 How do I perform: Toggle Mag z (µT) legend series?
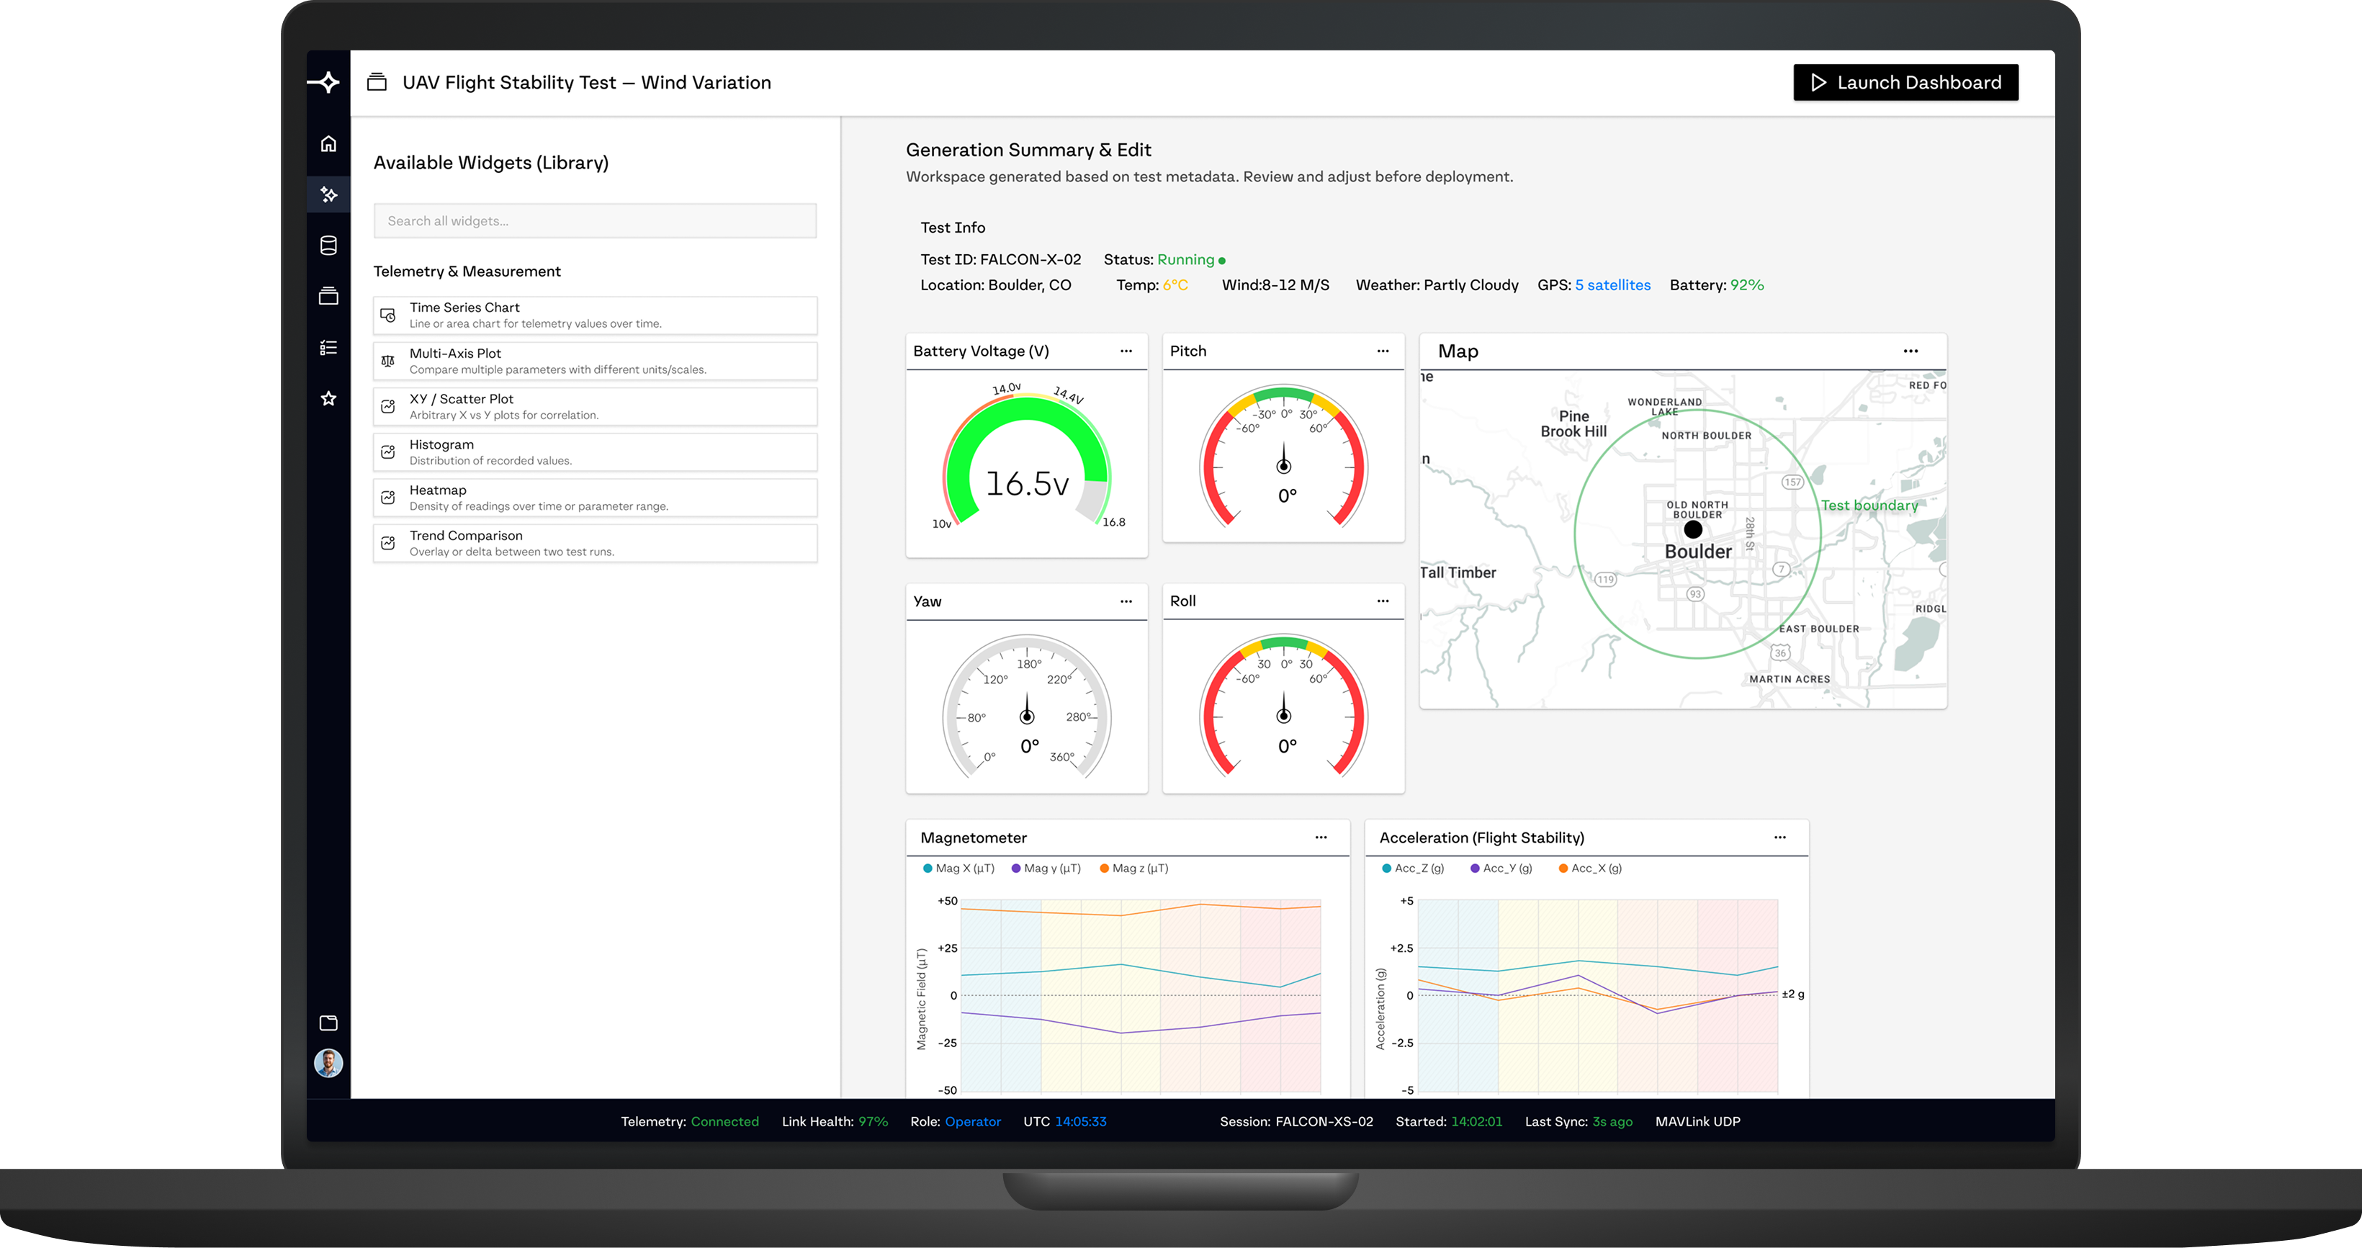tap(1134, 868)
